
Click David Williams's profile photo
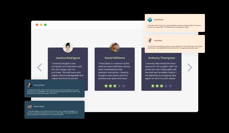pyautogui.click(x=115, y=48)
